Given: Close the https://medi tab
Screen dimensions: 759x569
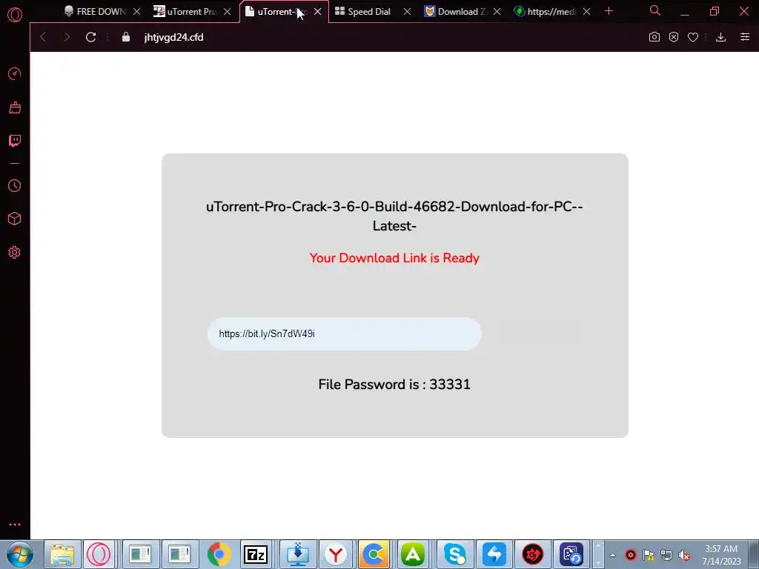Looking at the screenshot, I should 587,12.
